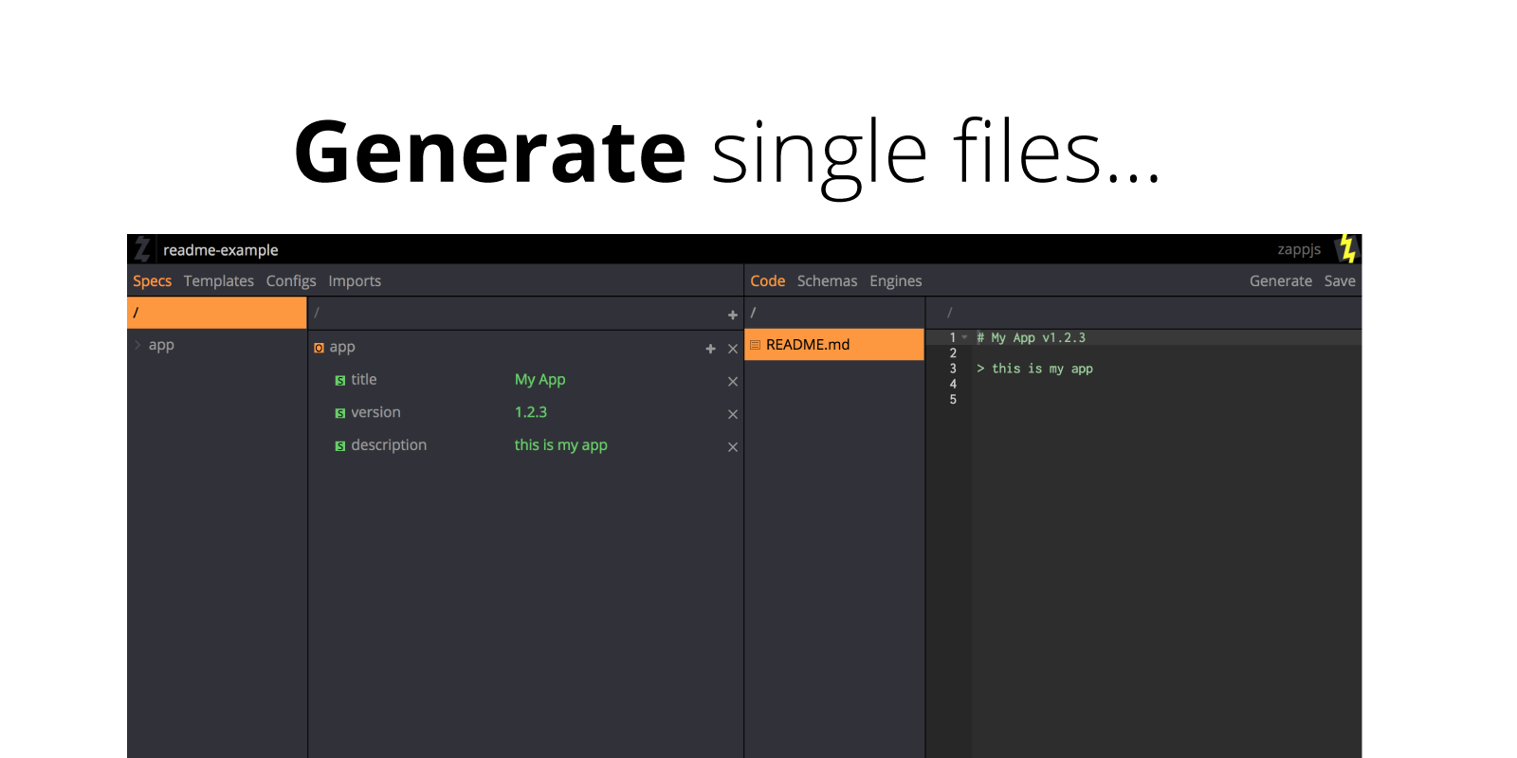Select the root slash in specs tree
This screenshot has width=1517, height=758.
pos(217,313)
